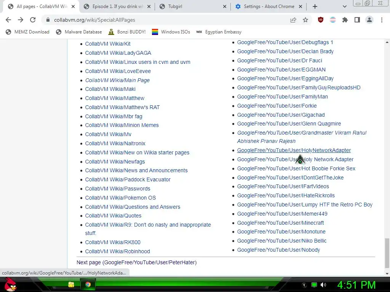390x292 pixels.
Task: Open Chrome's three-dot menu
Action: pos(382,20)
